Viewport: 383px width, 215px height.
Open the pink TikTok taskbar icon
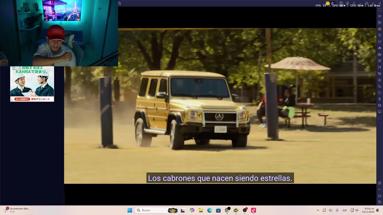coord(253,210)
